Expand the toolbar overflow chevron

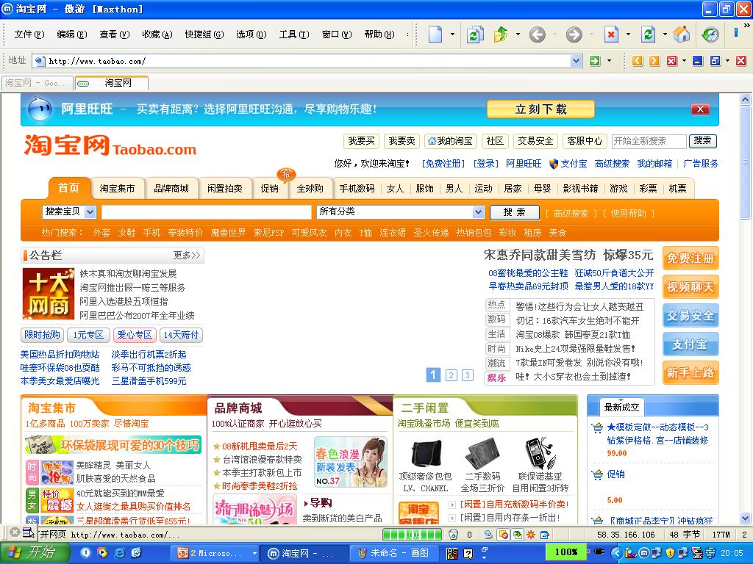click(746, 25)
